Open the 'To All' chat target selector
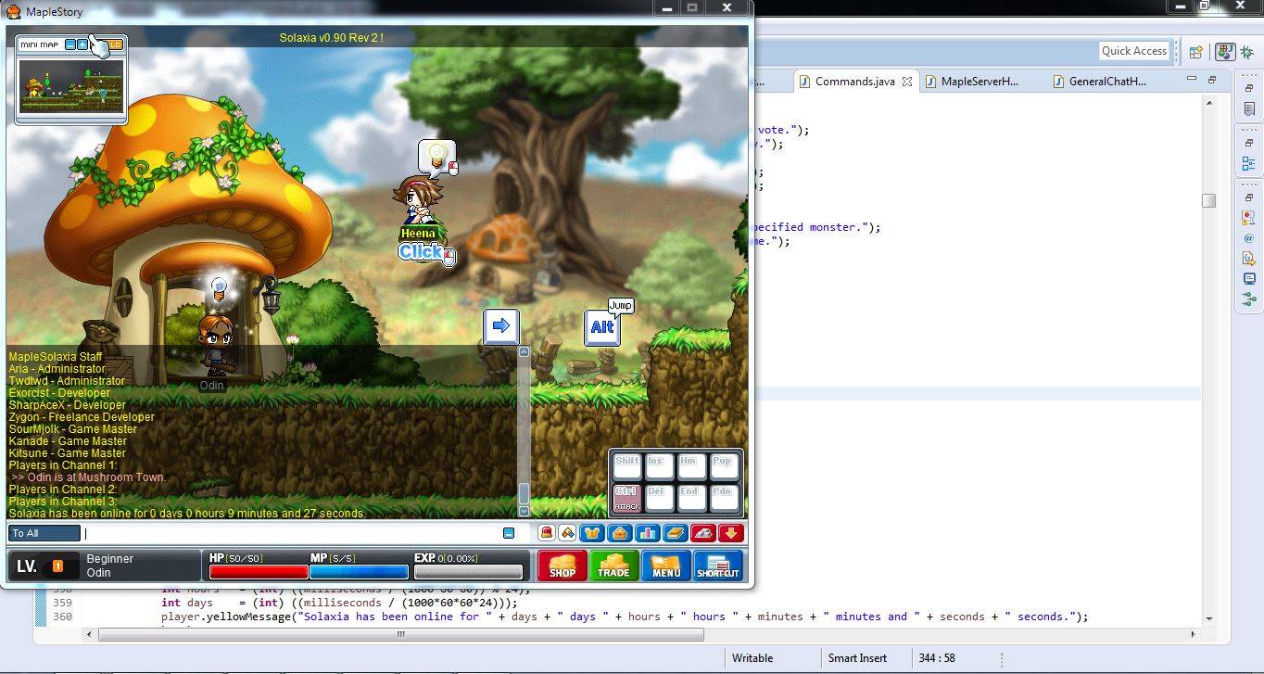1264x674 pixels. point(44,533)
